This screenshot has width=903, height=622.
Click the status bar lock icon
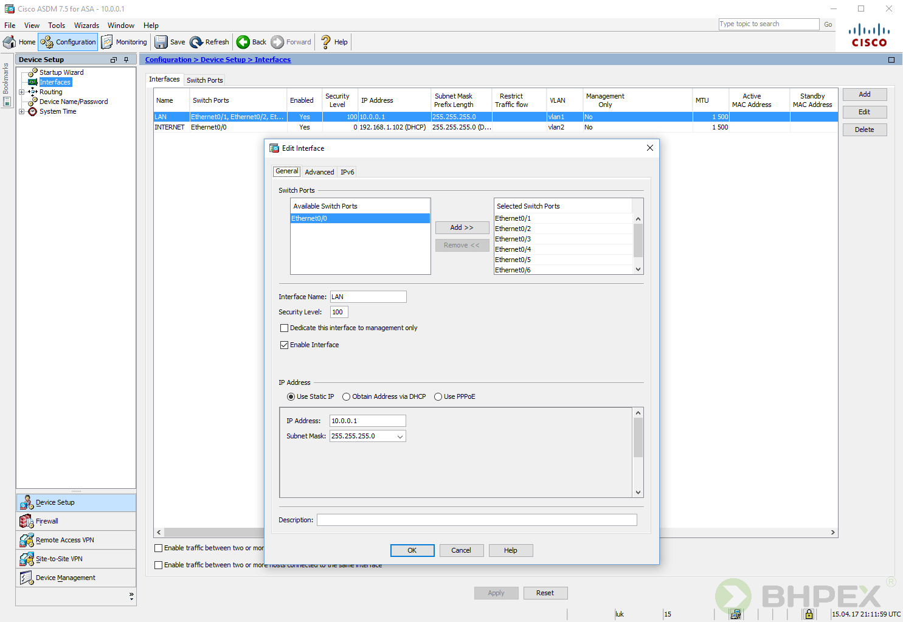pyautogui.click(x=809, y=614)
